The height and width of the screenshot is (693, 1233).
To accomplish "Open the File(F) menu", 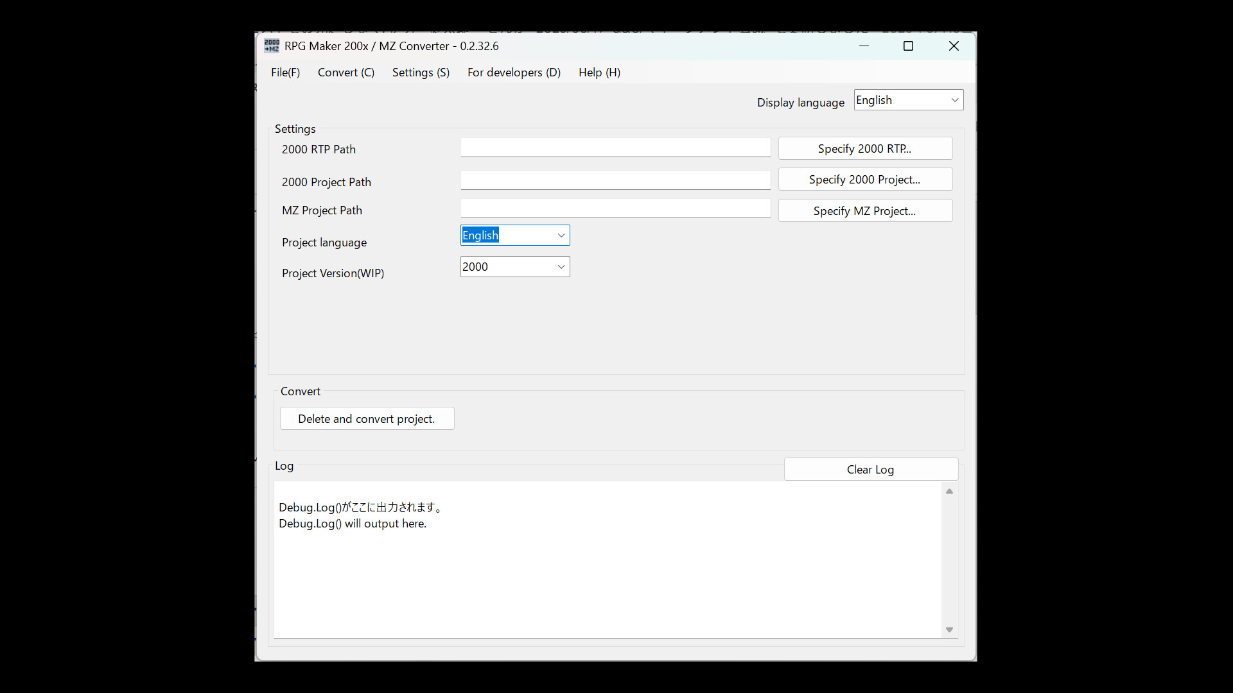I will 286,73.
